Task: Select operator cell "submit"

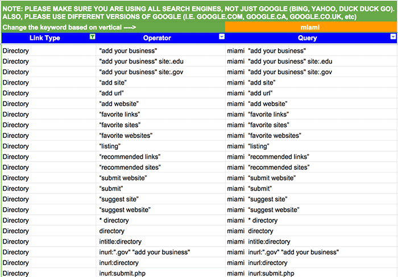Action: point(161,188)
